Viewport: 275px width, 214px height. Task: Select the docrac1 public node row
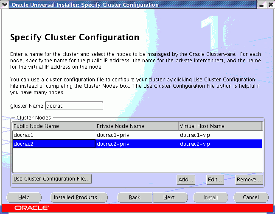[53, 135]
